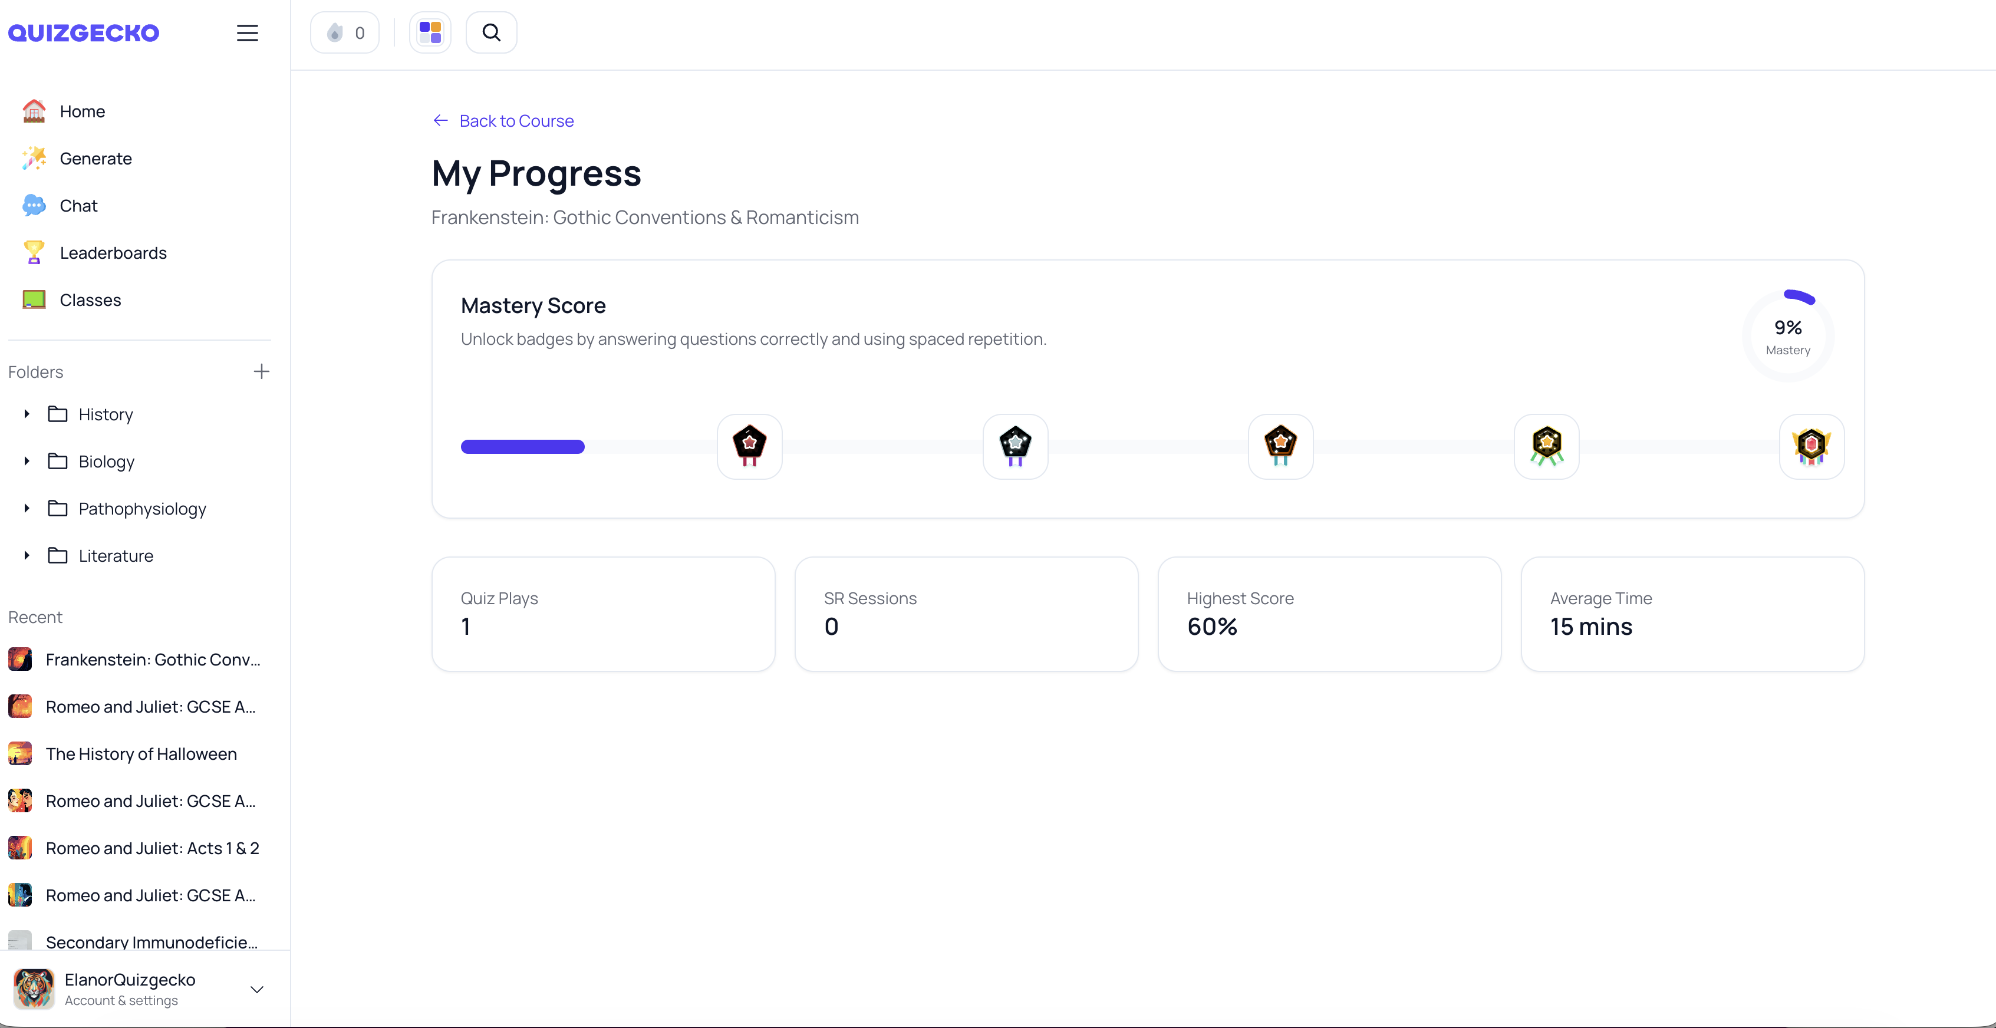The height and width of the screenshot is (1028, 1996).
Task: Open recent quiz The History of Halloween
Action: pos(140,754)
